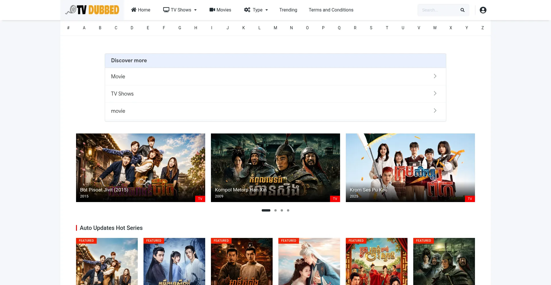Image resolution: width=551 pixels, height=285 pixels.
Task: Filter titles by letter F
Action: [x=164, y=28]
